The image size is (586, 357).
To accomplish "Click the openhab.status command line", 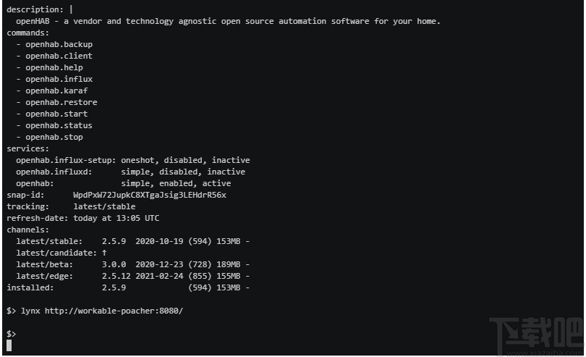I will [59, 125].
